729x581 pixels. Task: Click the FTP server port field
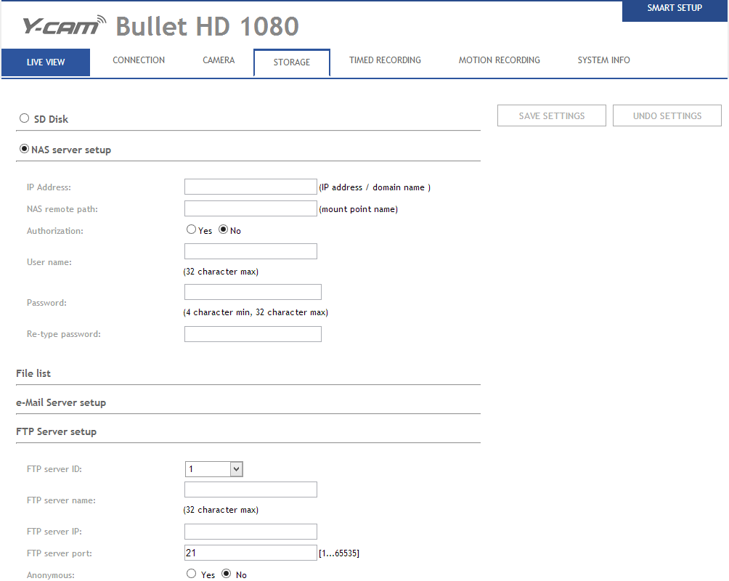251,553
